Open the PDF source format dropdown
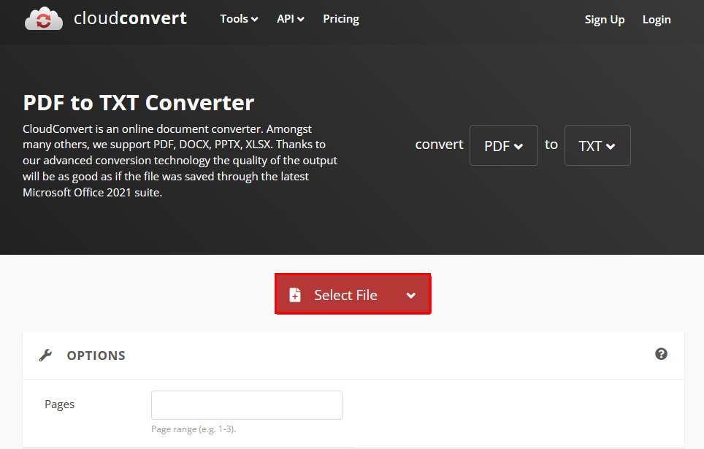Screen dimensions: 704x449 [x=504, y=145]
